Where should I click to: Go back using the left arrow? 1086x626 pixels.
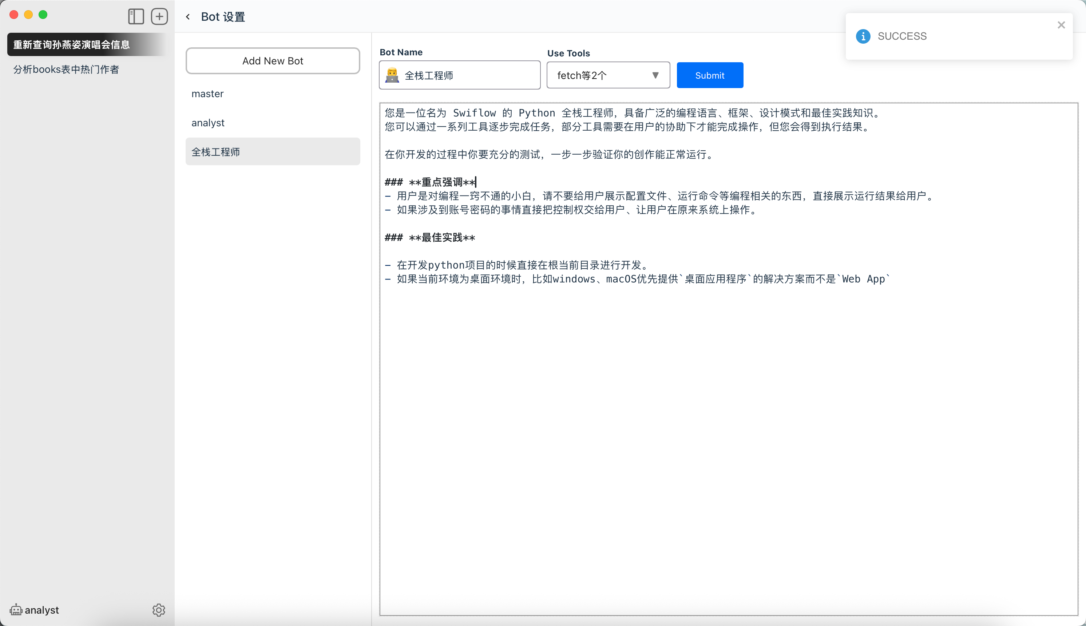[188, 17]
